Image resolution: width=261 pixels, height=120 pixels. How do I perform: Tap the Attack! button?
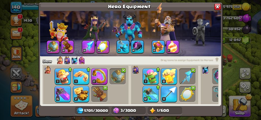pyautogui.click(x=22, y=106)
